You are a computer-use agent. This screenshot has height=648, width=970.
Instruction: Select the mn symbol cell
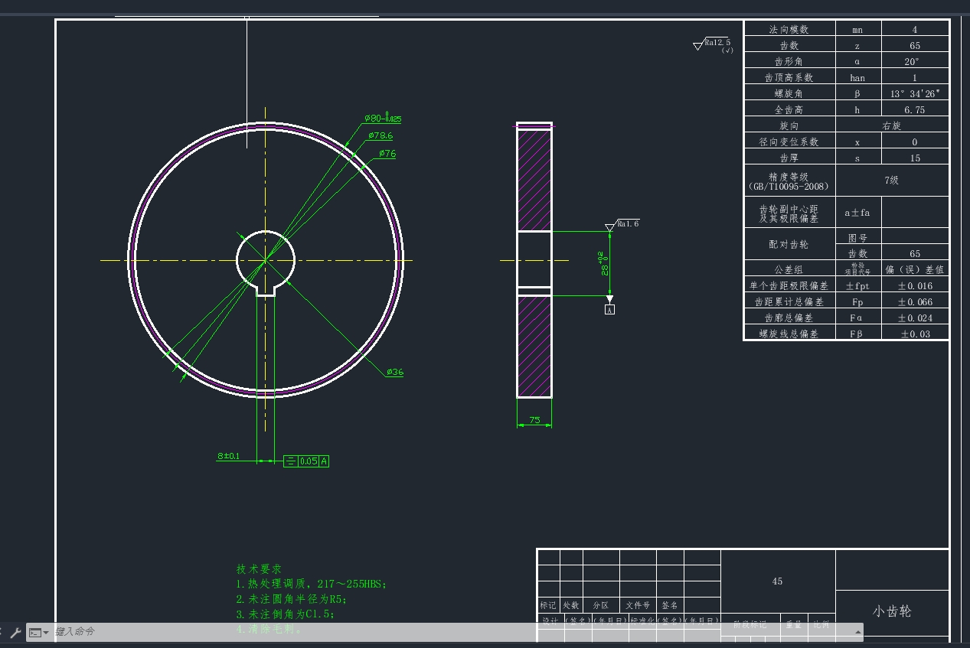pyautogui.click(x=857, y=29)
